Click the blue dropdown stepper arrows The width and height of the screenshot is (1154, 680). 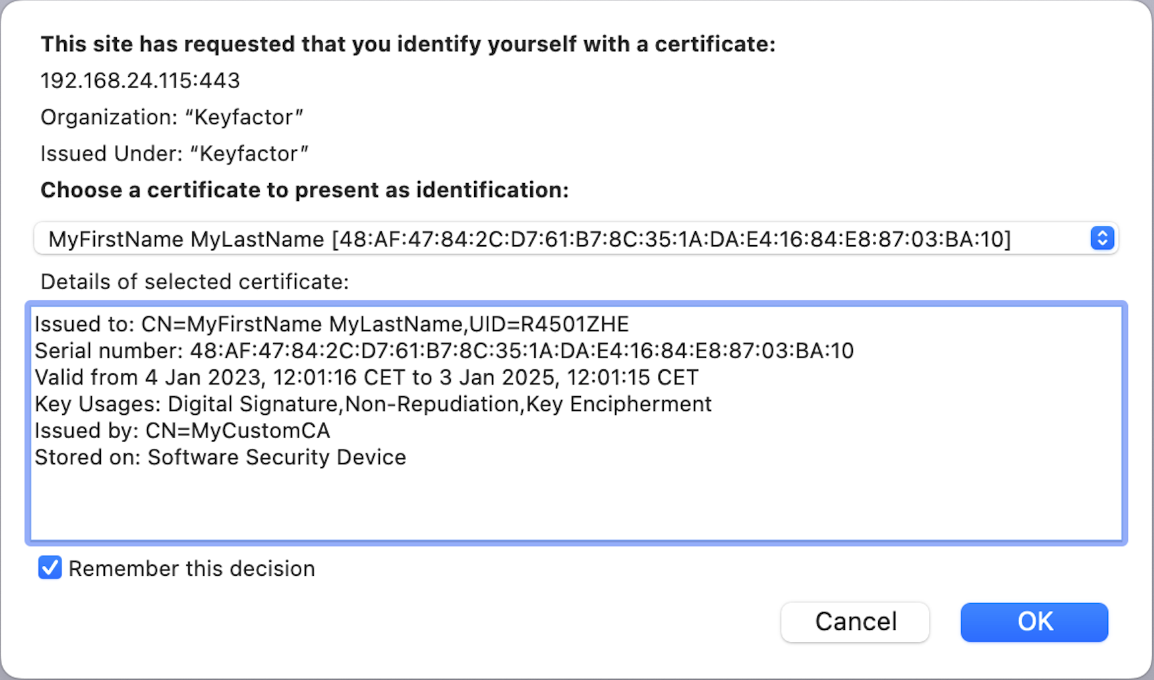click(x=1102, y=238)
